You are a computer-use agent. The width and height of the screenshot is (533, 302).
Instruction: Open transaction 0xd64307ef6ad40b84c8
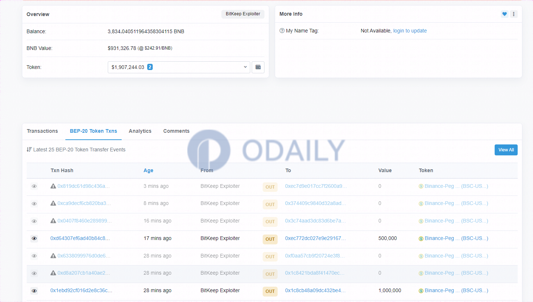[80, 238]
